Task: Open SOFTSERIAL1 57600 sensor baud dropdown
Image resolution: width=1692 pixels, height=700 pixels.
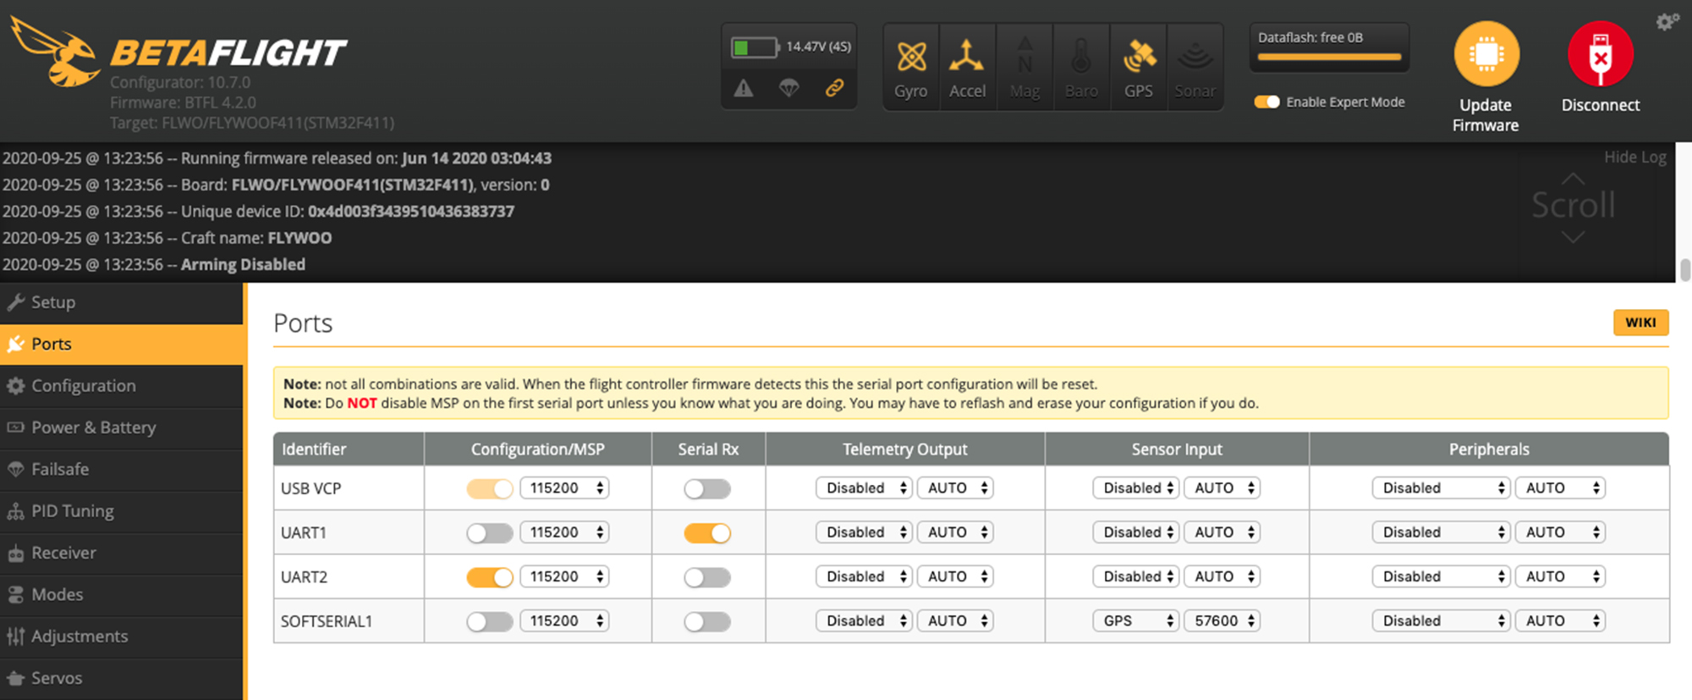Action: 1222,620
